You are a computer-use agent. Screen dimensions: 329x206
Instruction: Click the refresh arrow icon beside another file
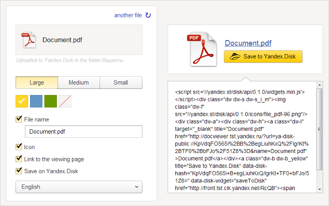click(x=148, y=15)
